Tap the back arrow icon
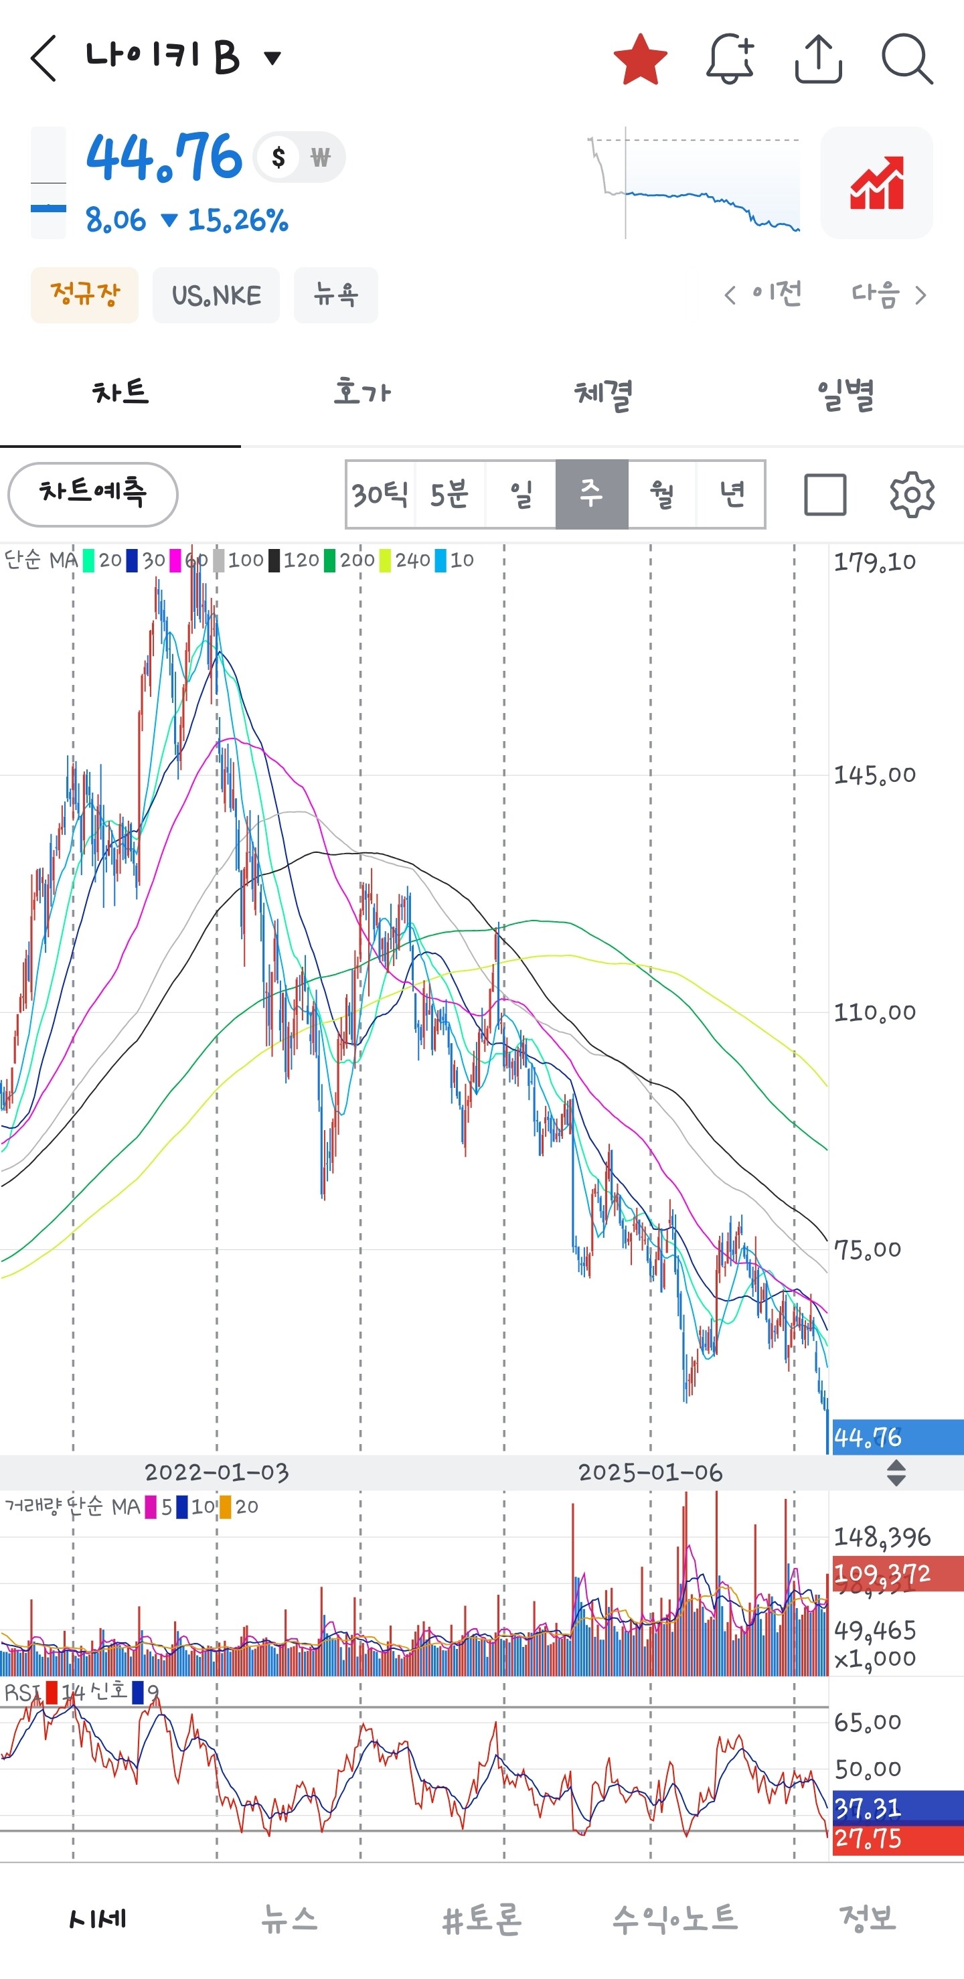Viewport: 964px width, 1979px height. pyautogui.click(x=44, y=58)
